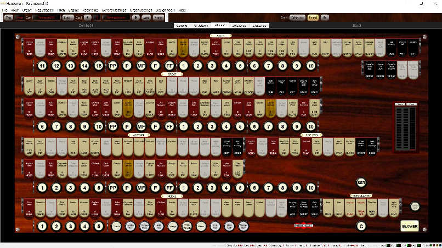Viewport: 442px width, 248px height.
Task: Open the Design tools menu
Action: (165, 10)
